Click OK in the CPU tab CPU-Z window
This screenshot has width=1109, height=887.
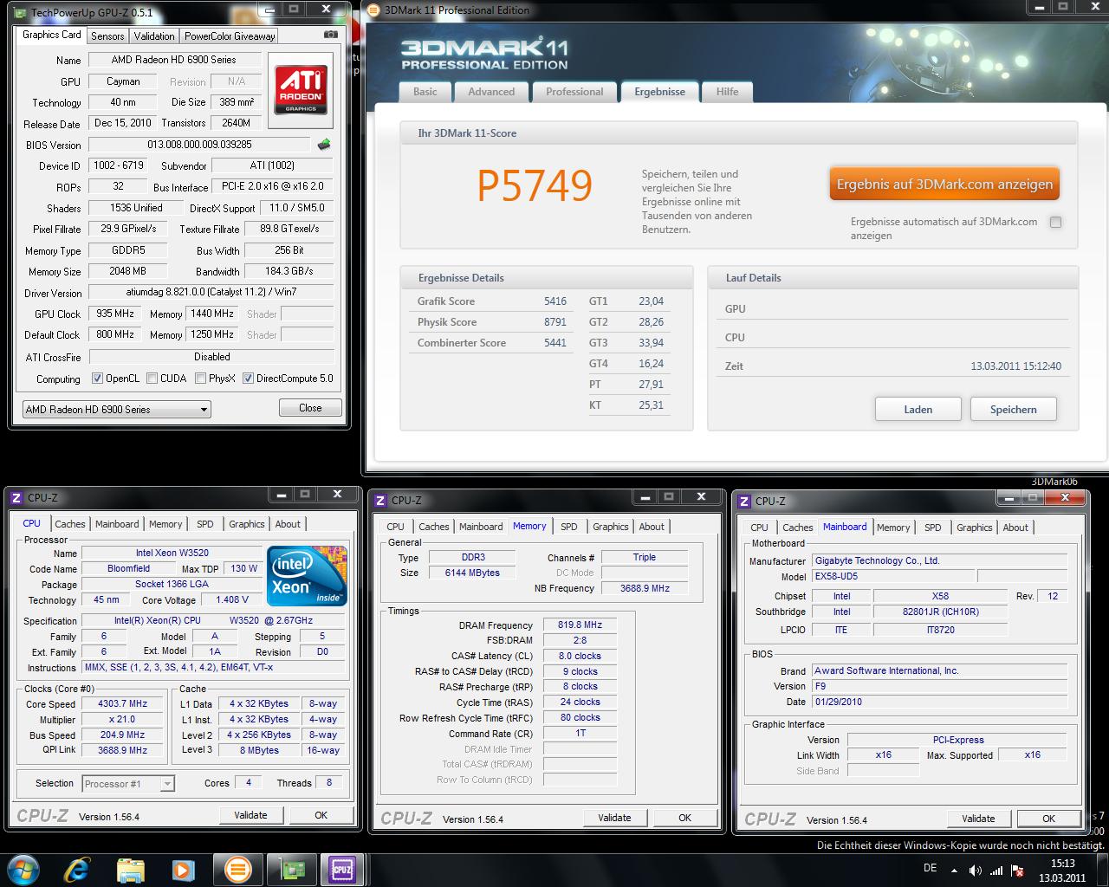pos(321,815)
